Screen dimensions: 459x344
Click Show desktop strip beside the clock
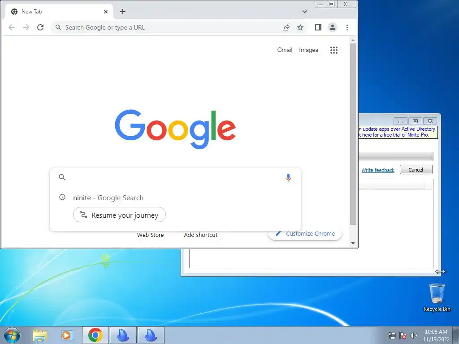[456, 335]
